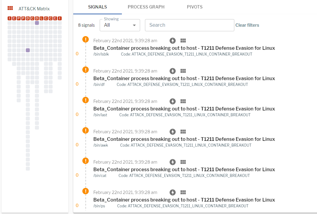This screenshot has height=214, width=317.
Task: Click the purple highlighted cell in matrix top row
Action: [x=37, y=23]
